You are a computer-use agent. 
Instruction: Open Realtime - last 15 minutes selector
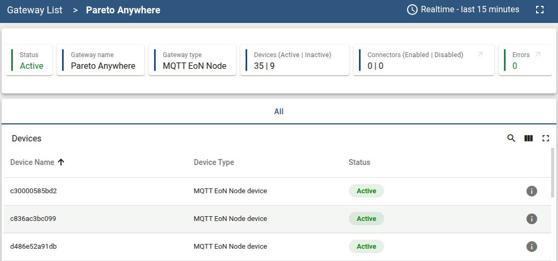[463, 10]
